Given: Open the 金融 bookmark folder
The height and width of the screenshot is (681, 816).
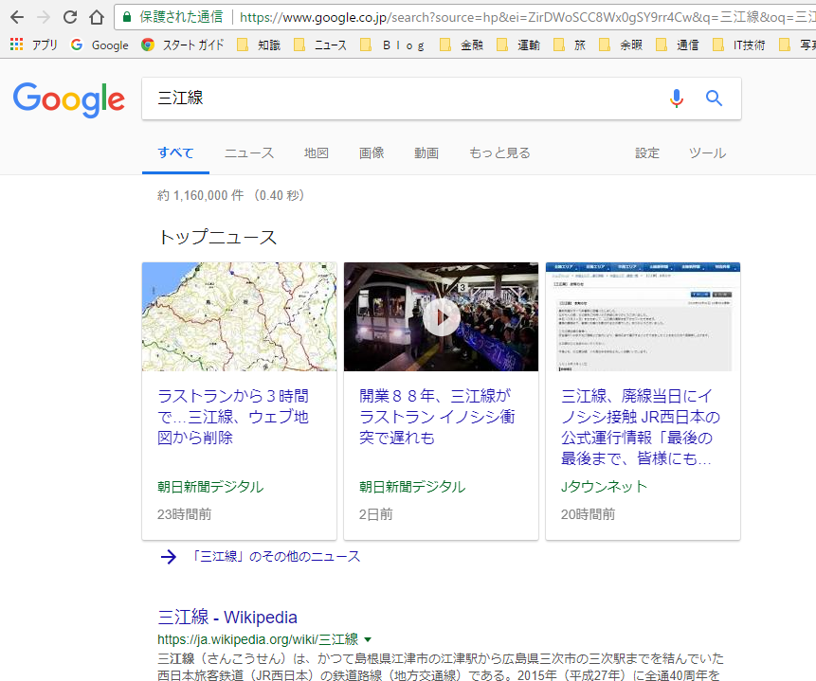Looking at the screenshot, I should [462, 45].
